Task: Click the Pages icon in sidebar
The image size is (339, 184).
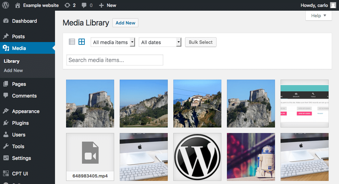Action: [x=6, y=84]
